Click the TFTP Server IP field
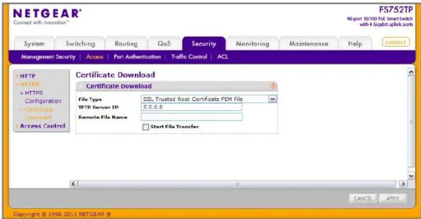Image resolution: width=421 pixels, height=219 pixels. (x=191, y=107)
